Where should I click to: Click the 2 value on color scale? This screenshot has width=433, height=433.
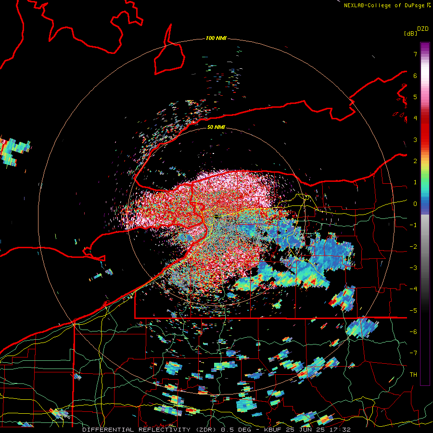(415, 161)
